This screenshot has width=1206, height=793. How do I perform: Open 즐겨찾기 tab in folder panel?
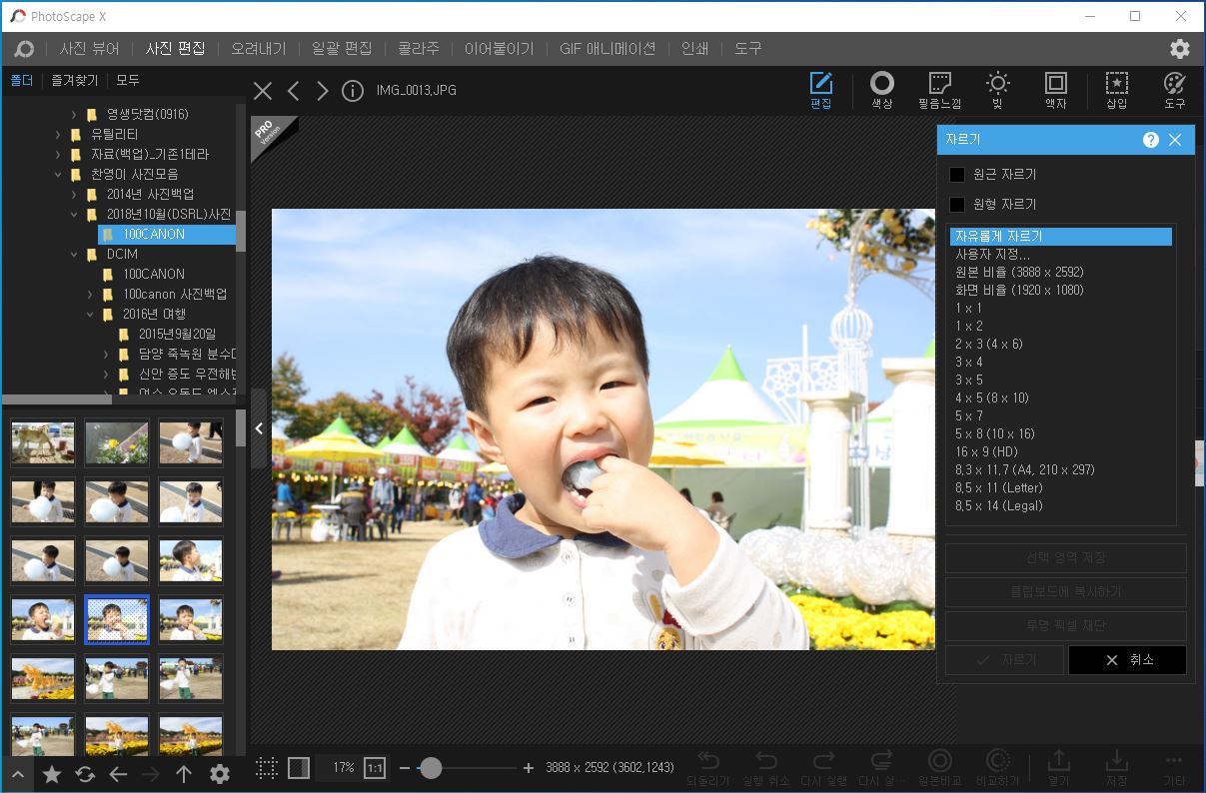click(75, 80)
